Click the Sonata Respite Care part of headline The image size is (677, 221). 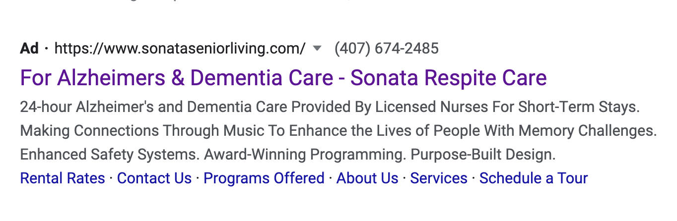(x=449, y=78)
